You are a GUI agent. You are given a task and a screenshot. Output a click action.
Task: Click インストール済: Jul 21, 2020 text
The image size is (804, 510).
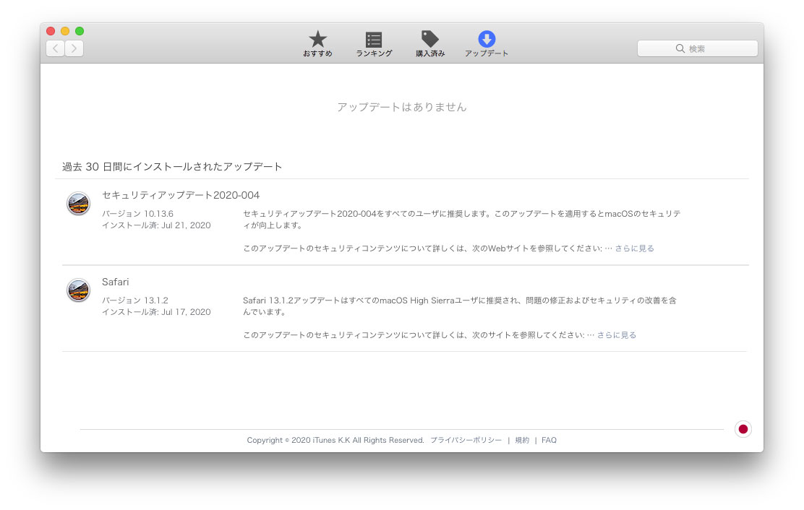pos(156,225)
